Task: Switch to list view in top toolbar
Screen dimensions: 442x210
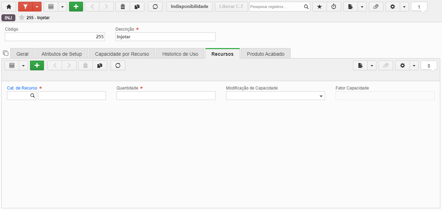Action: [x=51, y=7]
